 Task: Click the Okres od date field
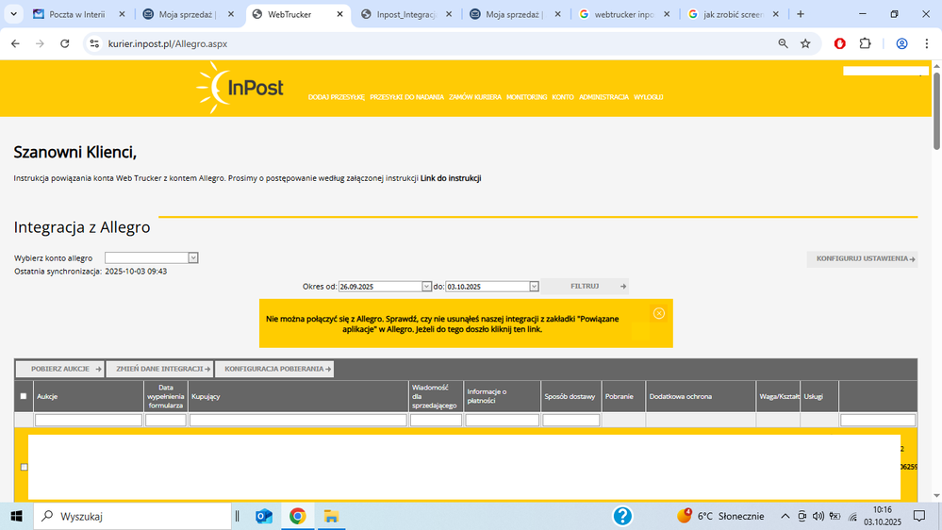[x=380, y=287]
